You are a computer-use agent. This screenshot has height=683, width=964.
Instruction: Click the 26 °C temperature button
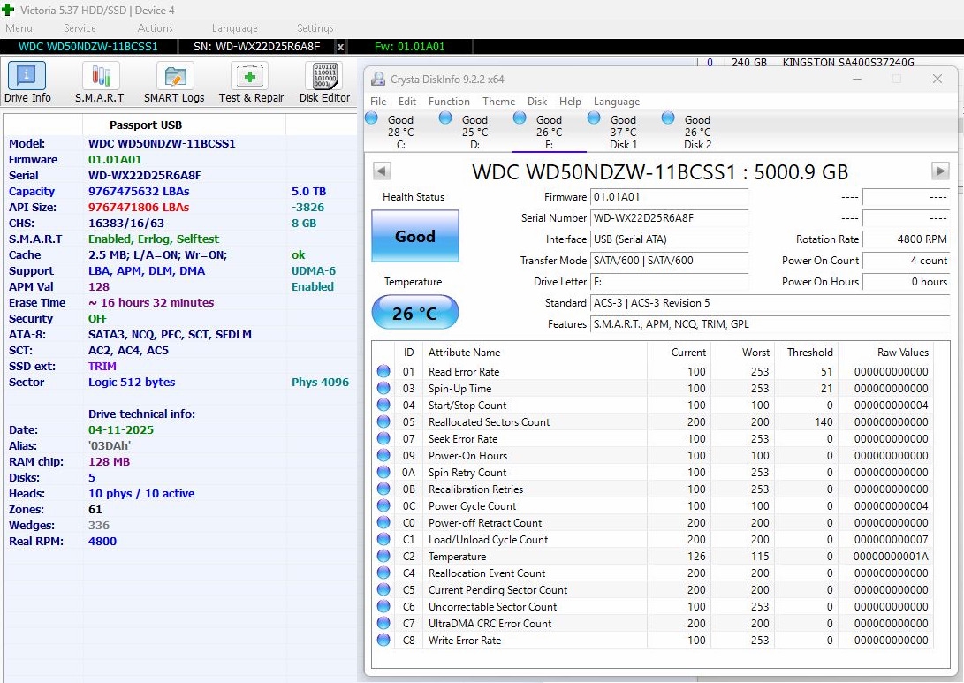pyautogui.click(x=415, y=313)
